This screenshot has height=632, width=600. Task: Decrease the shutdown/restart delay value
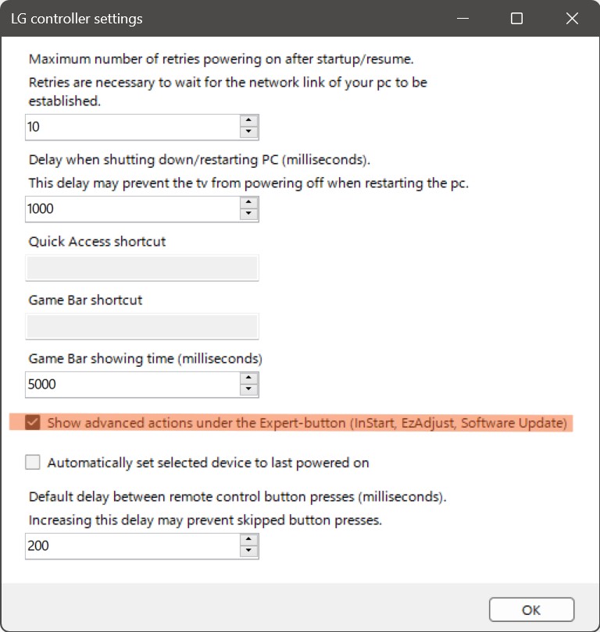coord(248,215)
